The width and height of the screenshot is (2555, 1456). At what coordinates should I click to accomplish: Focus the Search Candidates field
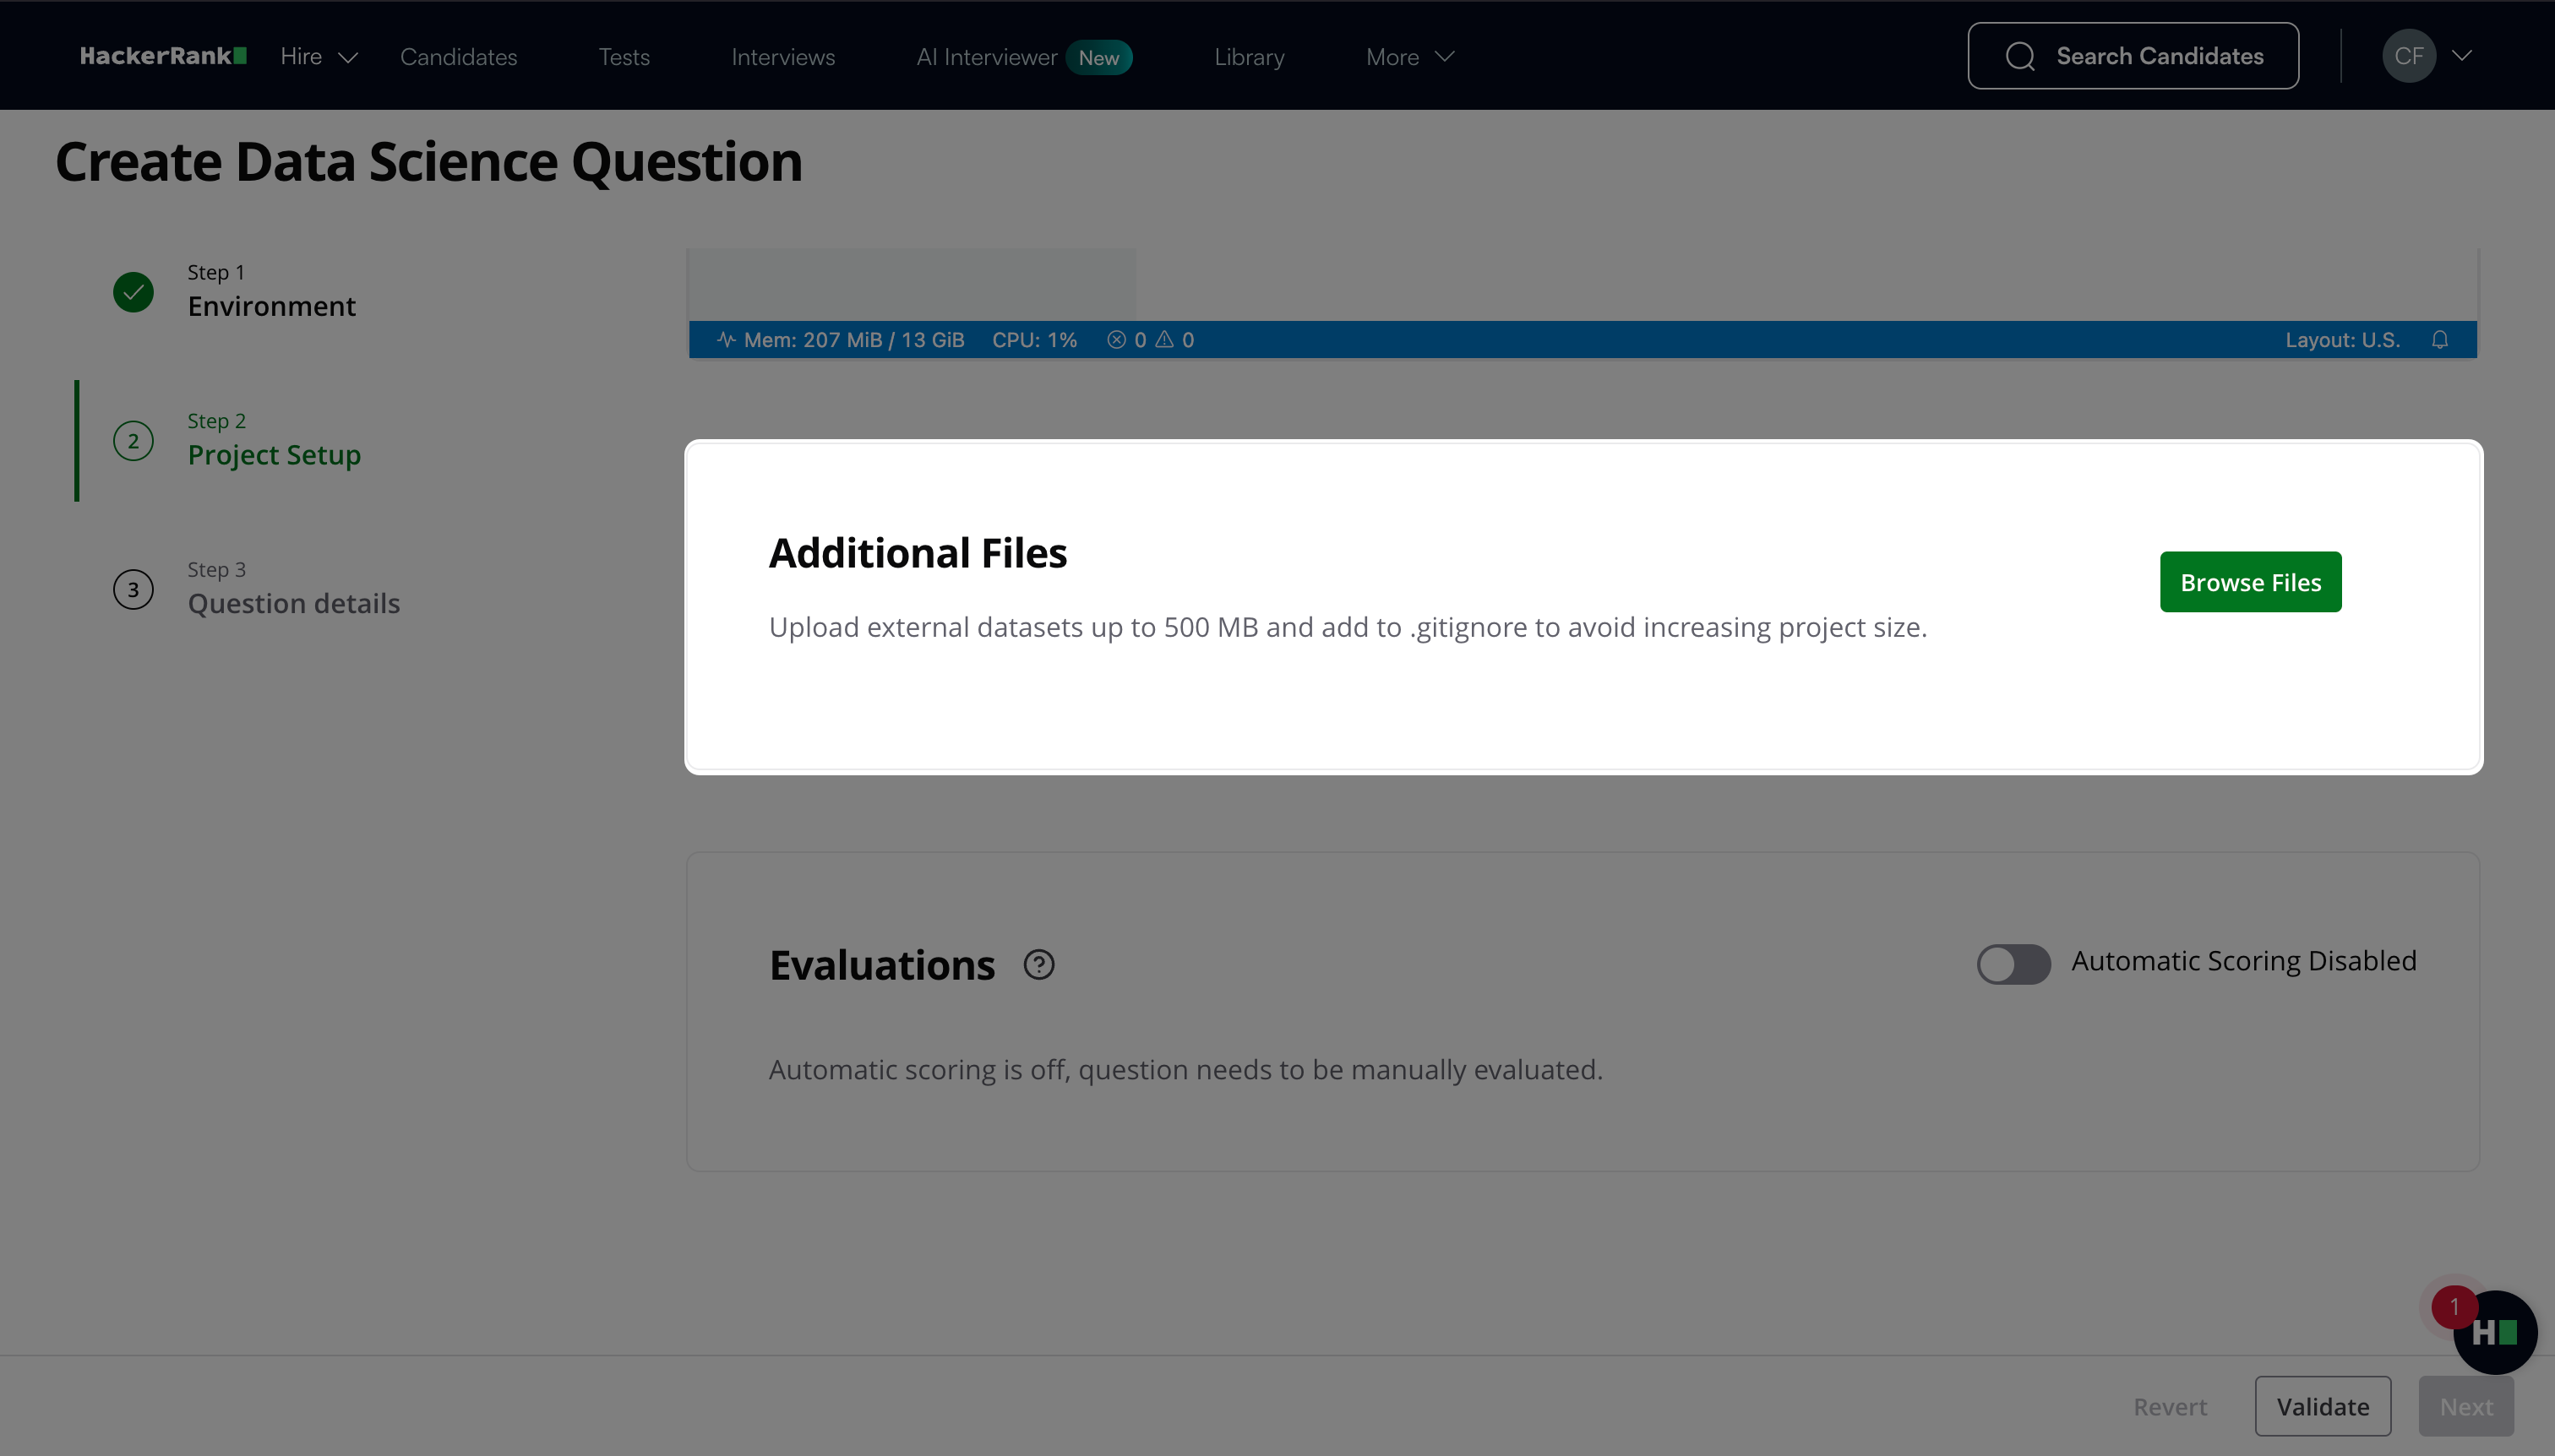(2159, 56)
